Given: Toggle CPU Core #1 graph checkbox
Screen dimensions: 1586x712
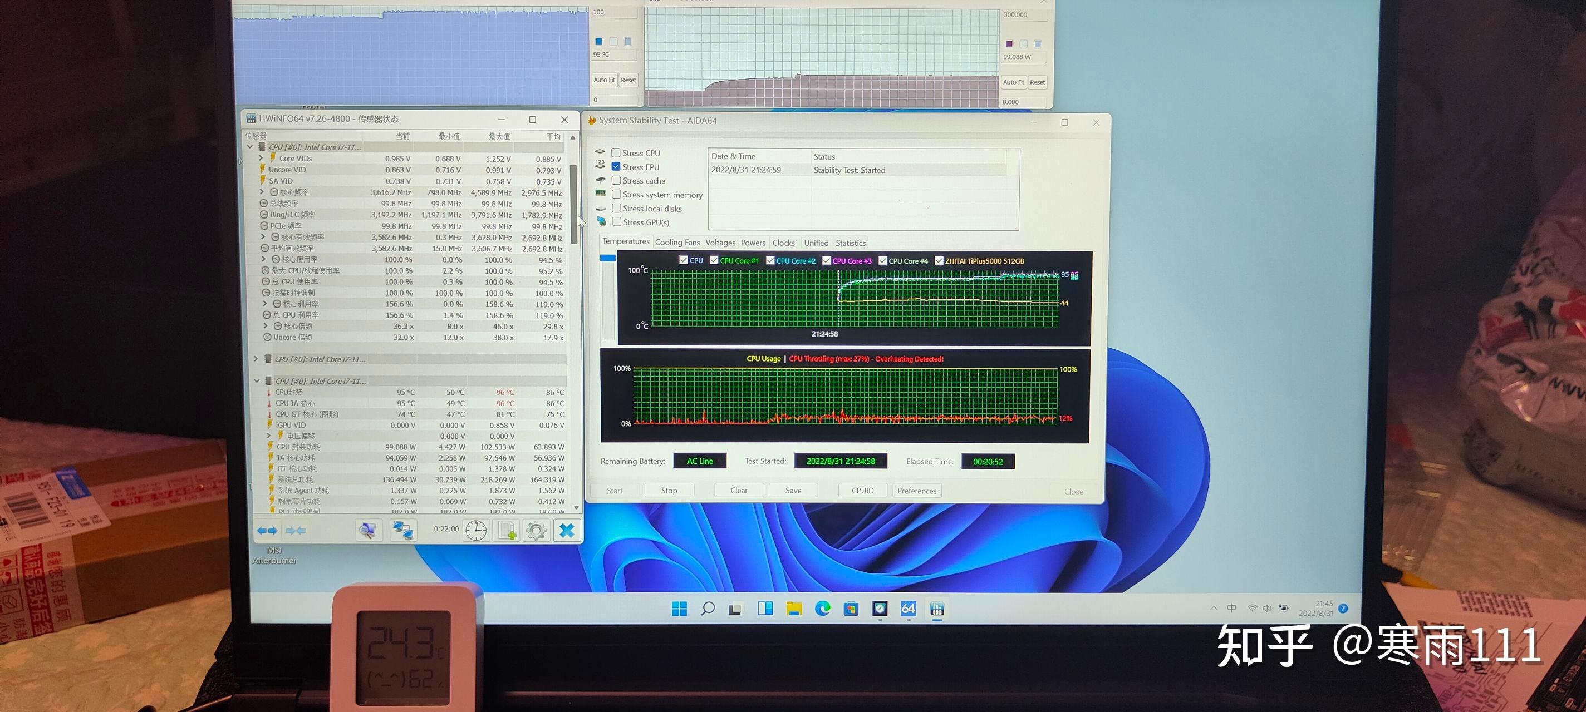Looking at the screenshot, I should click(x=714, y=260).
